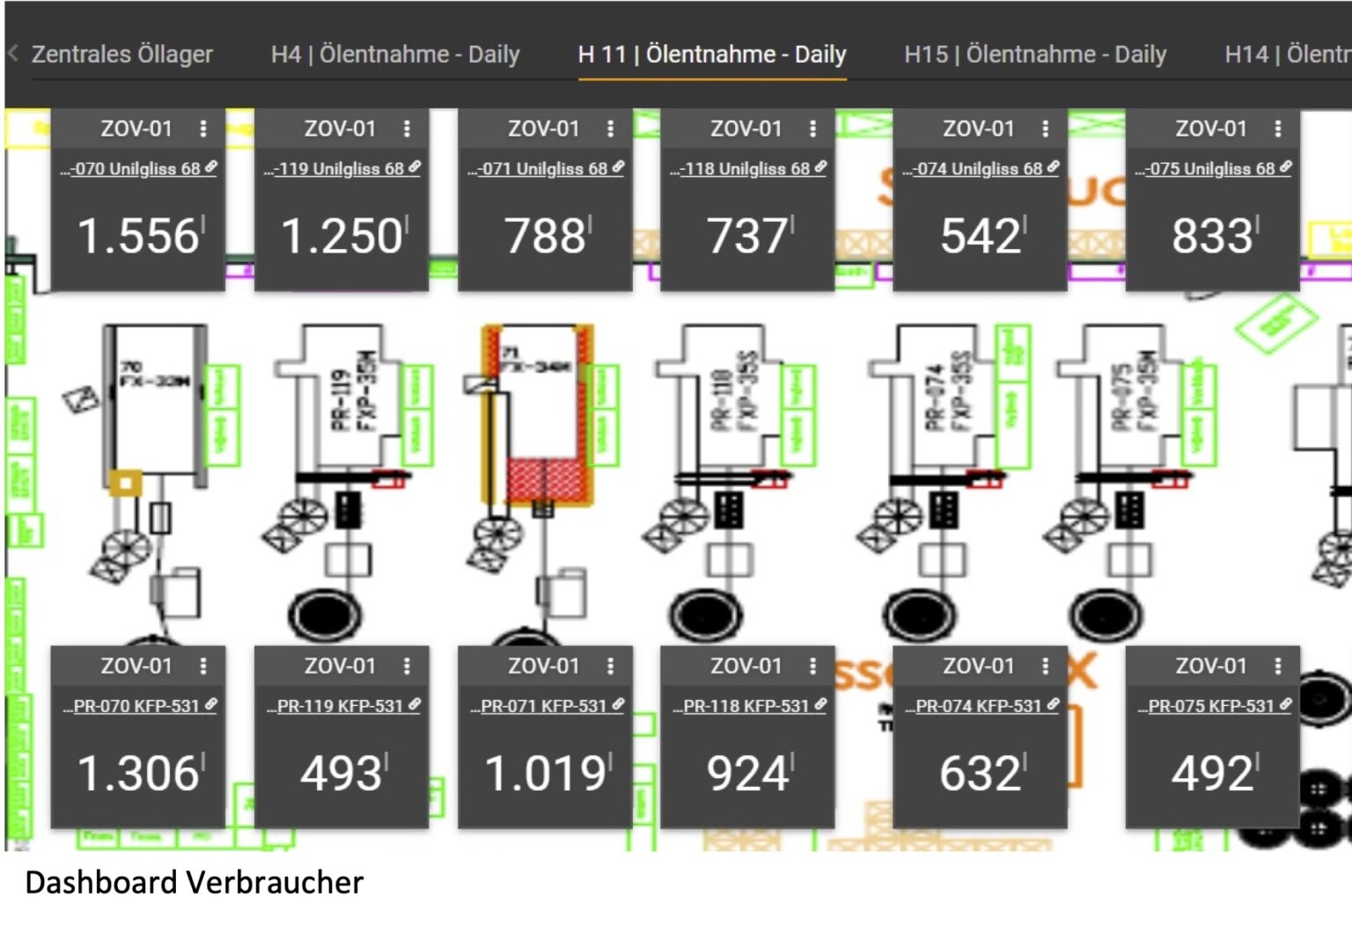Open the PR-119 KFP-531 link
This screenshot has width=1352, height=926.
[342, 706]
